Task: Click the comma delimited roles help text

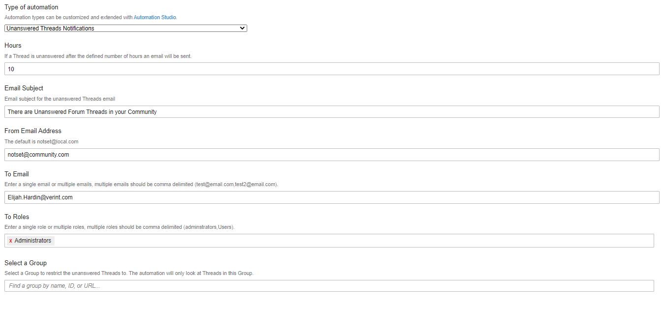Action: [119, 227]
